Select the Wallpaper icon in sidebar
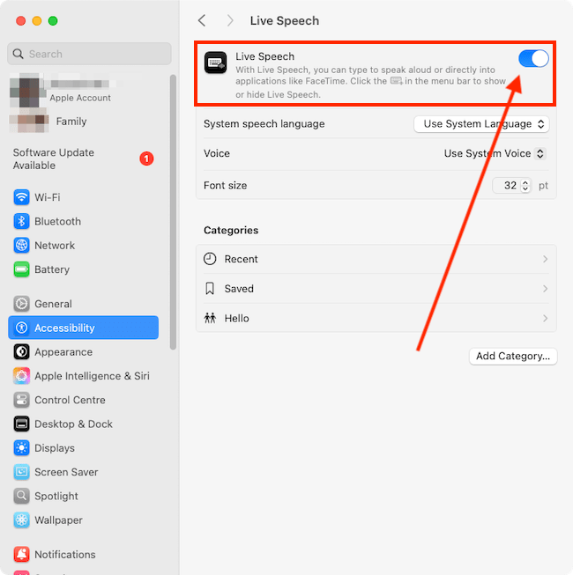This screenshot has width=573, height=575. click(x=22, y=520)
